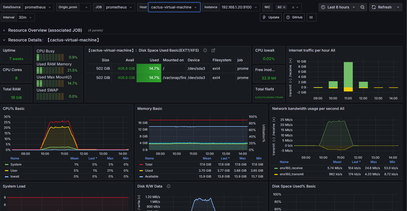
Task: Open the Instance 192.168.1.20:9100 dropdown
Action: pos(239,7)
